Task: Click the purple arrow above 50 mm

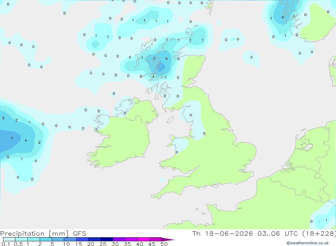Action: point(168,239)
